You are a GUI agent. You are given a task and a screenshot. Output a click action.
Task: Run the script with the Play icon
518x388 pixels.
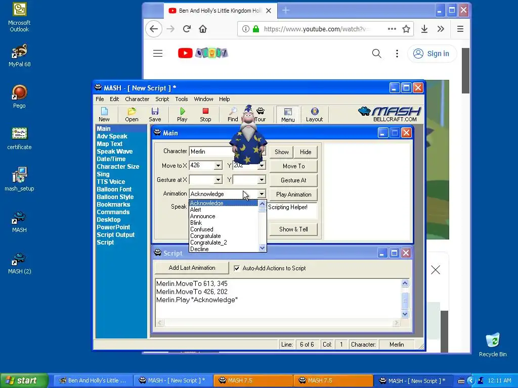click(x=182, y=114)
